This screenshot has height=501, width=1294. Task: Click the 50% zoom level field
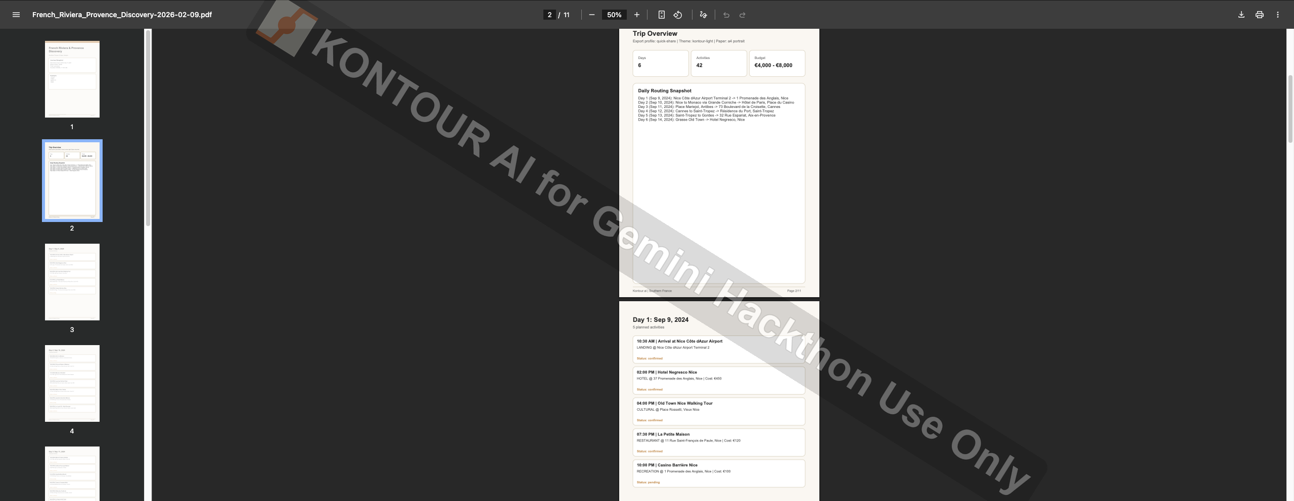614,15
